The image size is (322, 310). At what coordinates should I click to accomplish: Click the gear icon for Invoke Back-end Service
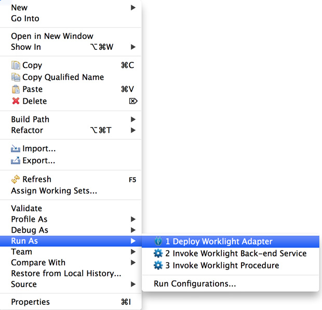pos(158,253)
